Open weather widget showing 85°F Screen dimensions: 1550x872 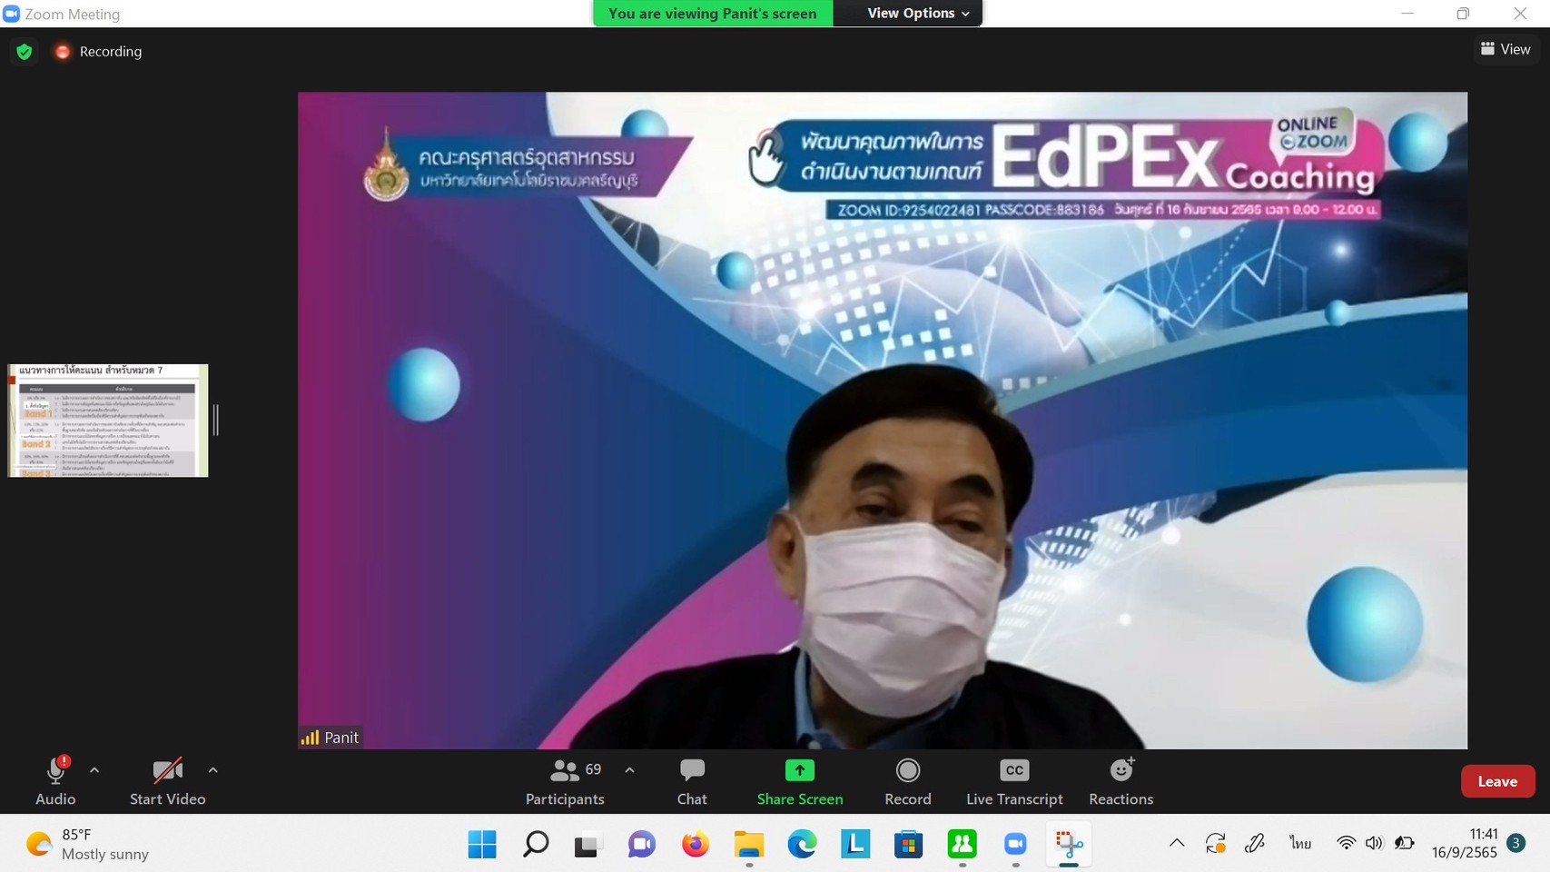click(x=88, y=845)
